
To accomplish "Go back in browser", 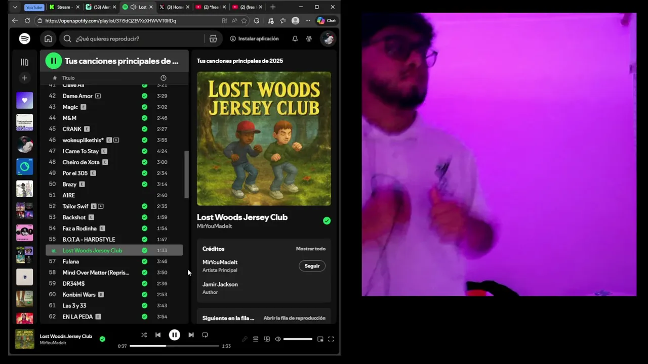I will (15, 21).
